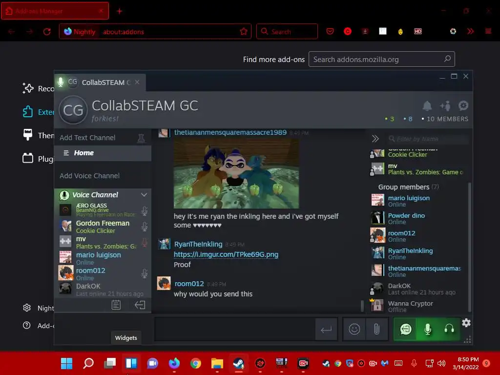Toggle microphone mute in voice controls
This screenshot has height=375, width=500.
point(428,329)
